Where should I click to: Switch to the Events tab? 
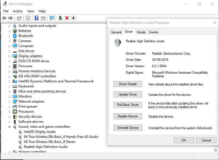pos(153,32)
